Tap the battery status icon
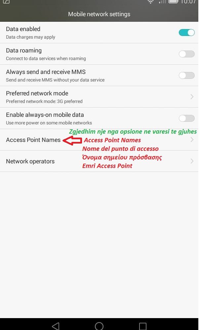The width and height of the screenshot is (200, 330). pos(173,2)
